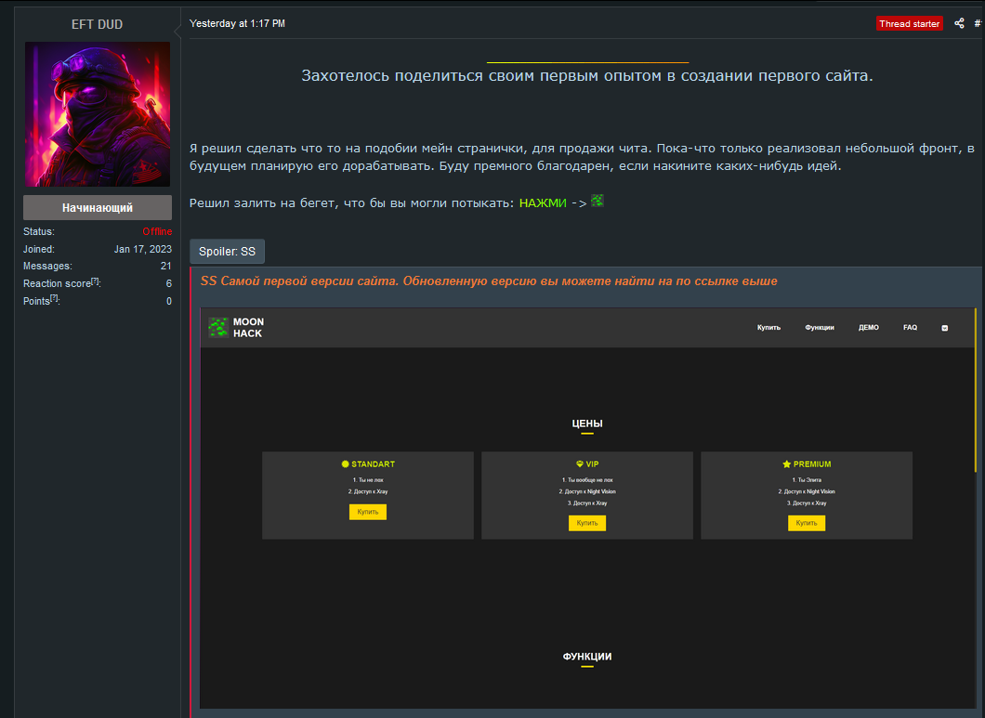Viewport: 985px width, 718px height.
Task: Toggle the Spoiler: SS button
Action: click(x=227, y=252)
